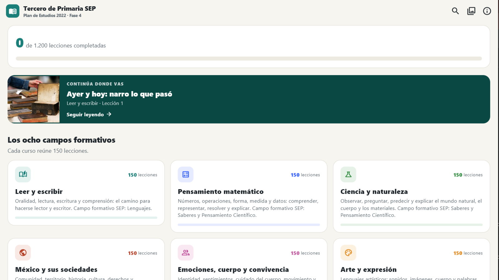Open the search magnifier icon
Screen dimensions: 499x280
[x=455, y=11]
